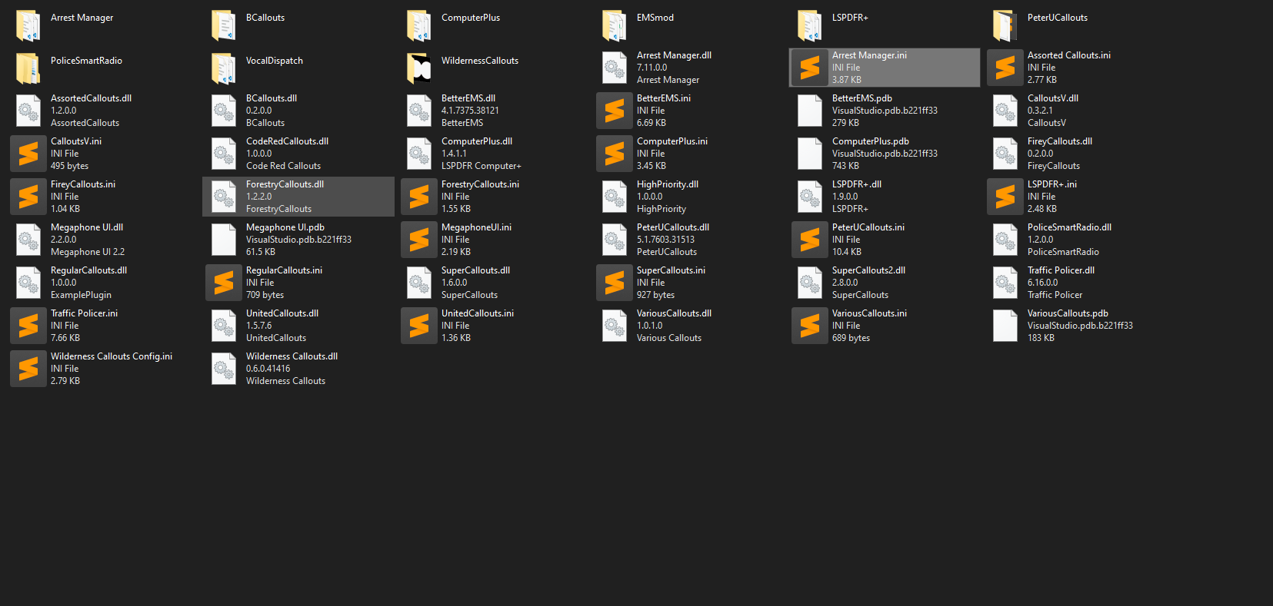Select the VariousCallouts.pdb blank file icon

click(x=1005, y=326)
